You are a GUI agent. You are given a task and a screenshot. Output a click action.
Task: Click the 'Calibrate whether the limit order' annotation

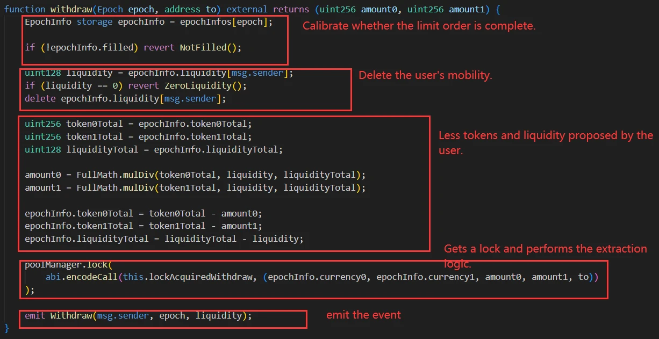(419, 26)
